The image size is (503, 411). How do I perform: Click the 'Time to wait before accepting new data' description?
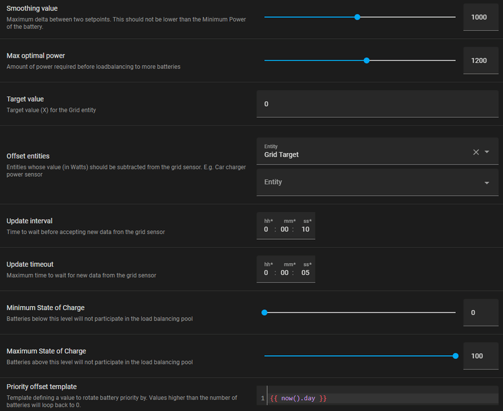86,232
